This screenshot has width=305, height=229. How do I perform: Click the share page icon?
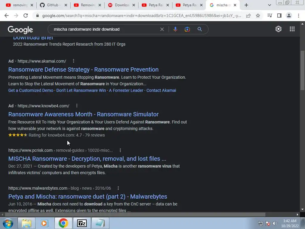(x=248, y=16)
